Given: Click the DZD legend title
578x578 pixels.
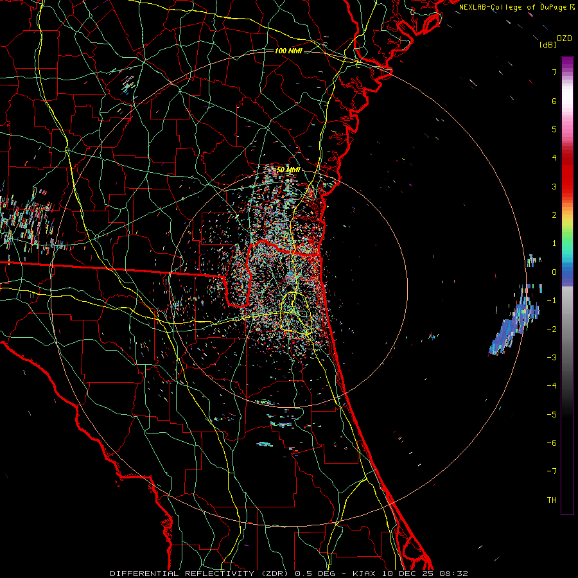Looking at the screenshot, I should pyautogui.click(x=565, y=39).
